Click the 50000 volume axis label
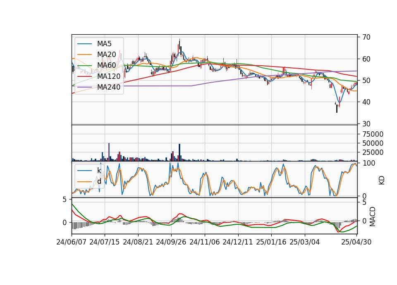The height and width of the screenshot is (285, 397). tap(373, 143)
